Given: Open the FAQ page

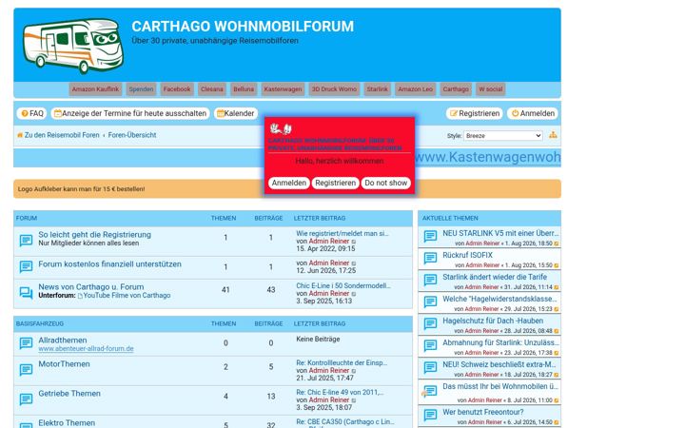Looking at the screenshot, I should click(32, 113).
